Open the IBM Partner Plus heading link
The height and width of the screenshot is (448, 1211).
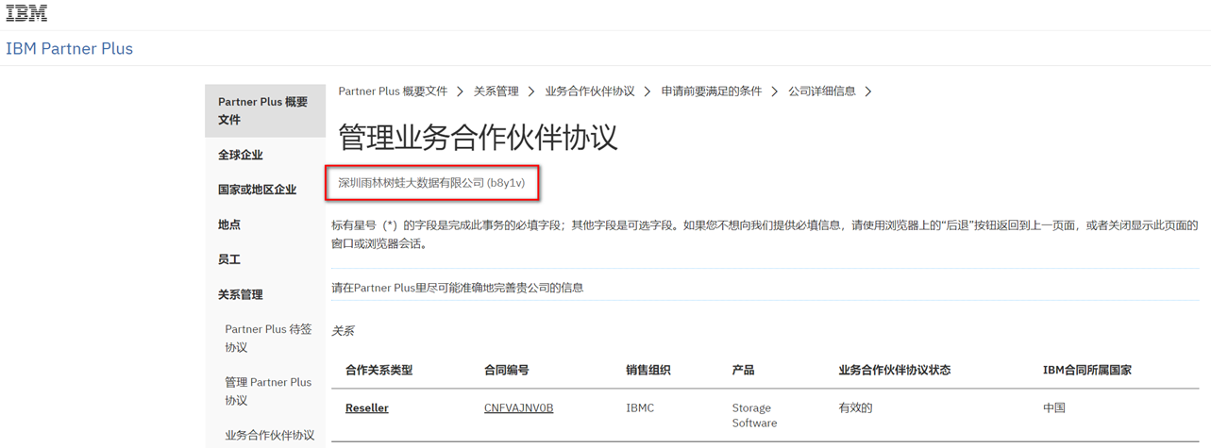[x=70, y=49]
